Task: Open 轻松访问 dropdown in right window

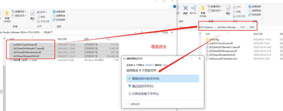Action: 215,11
